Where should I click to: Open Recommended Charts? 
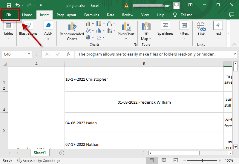tap(72, 31)
